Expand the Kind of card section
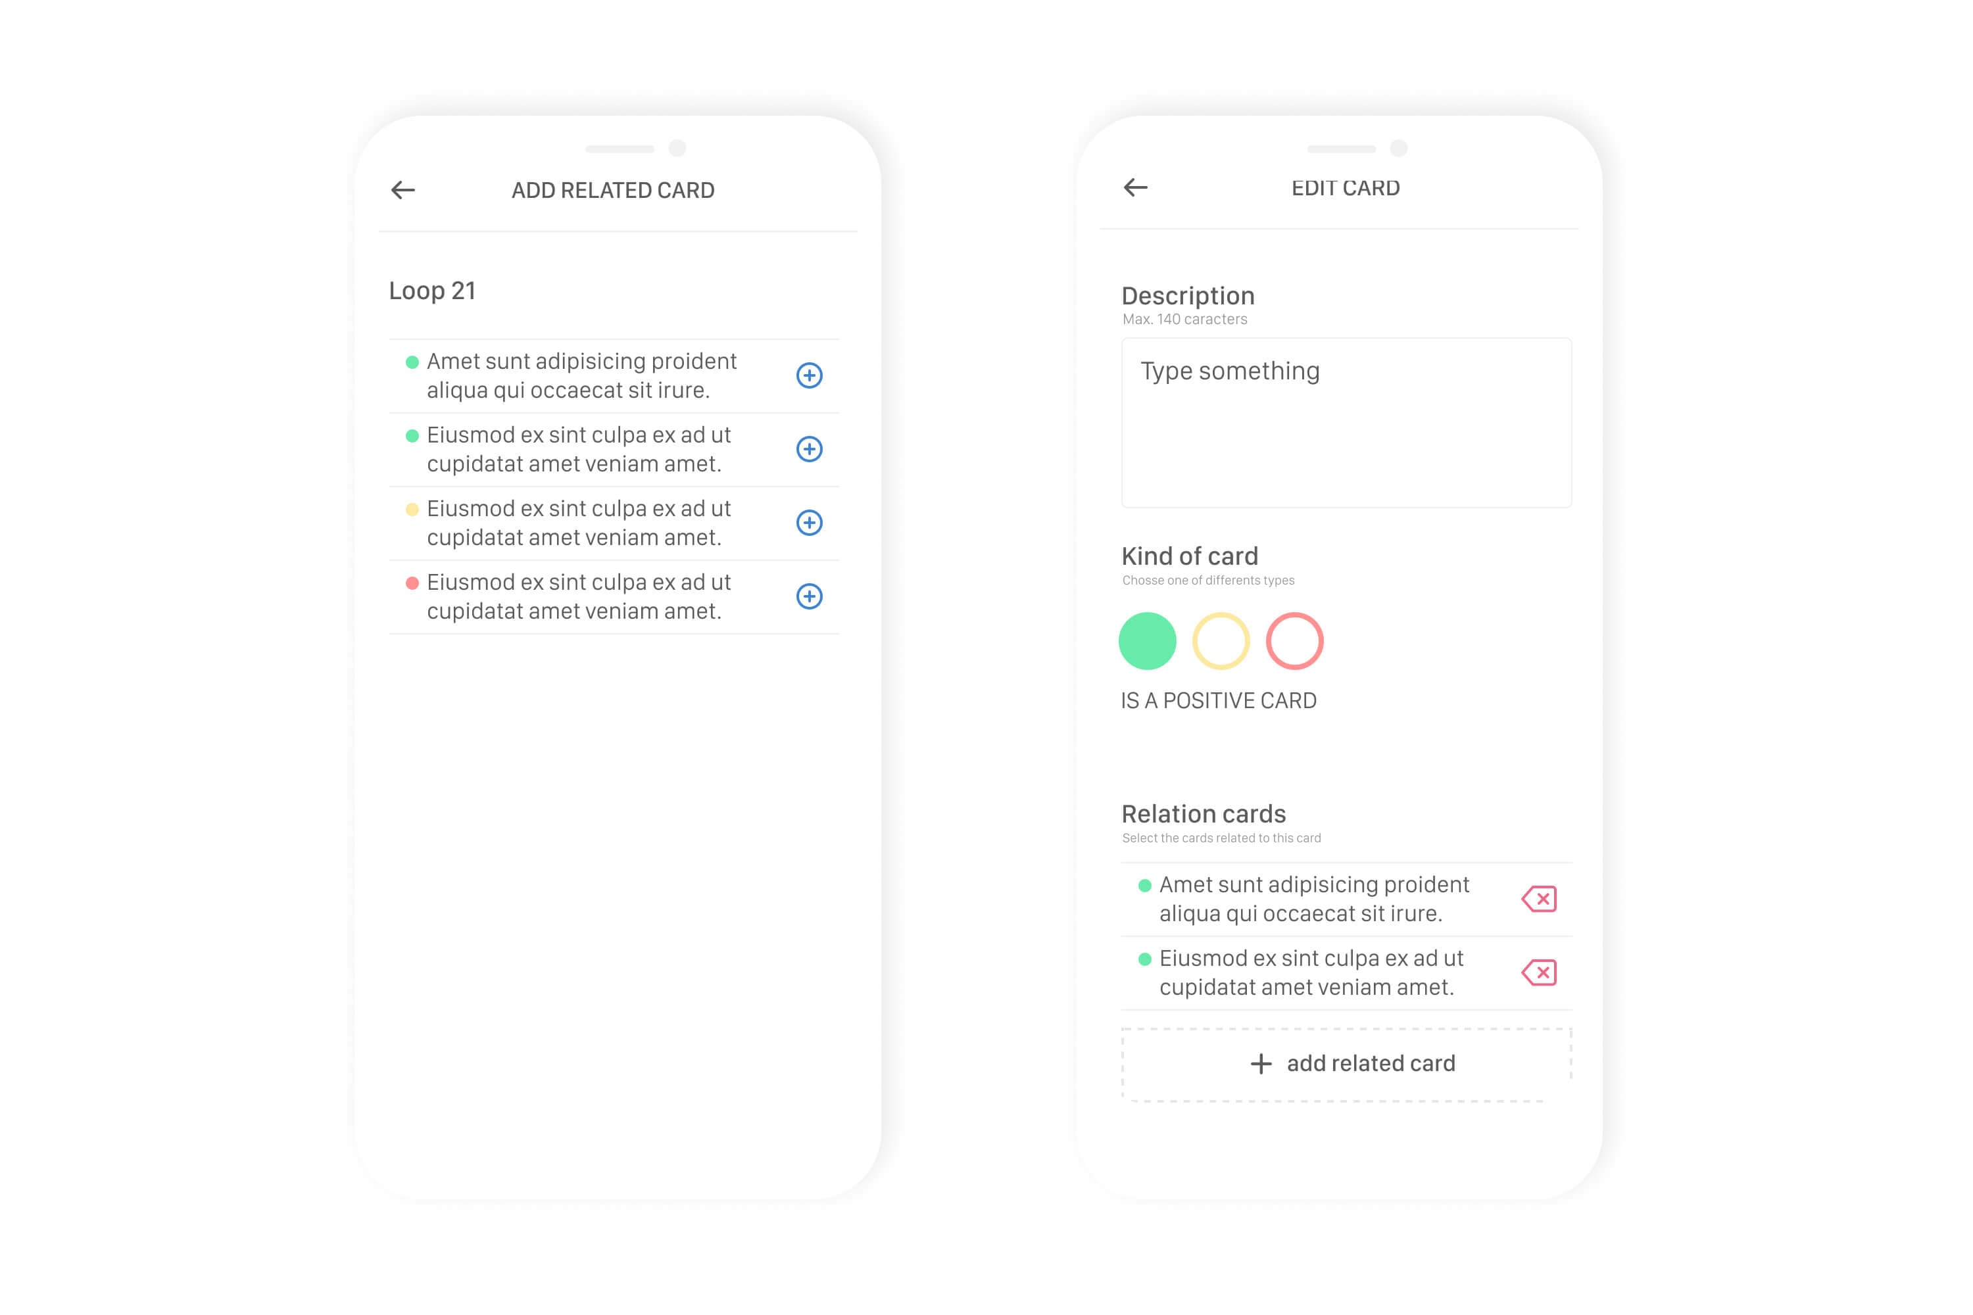Viewport: 1973px width, 1315px height. click(1186, 555)
